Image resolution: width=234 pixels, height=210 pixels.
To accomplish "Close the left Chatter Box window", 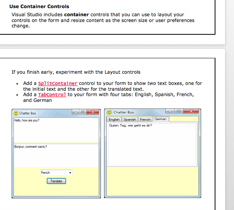I will pyautogui.click(x=93, y=112).
